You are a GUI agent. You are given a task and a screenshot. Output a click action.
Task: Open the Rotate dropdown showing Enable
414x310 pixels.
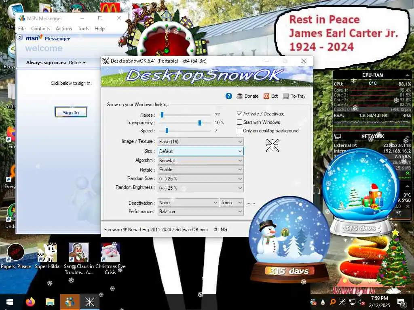201,170
